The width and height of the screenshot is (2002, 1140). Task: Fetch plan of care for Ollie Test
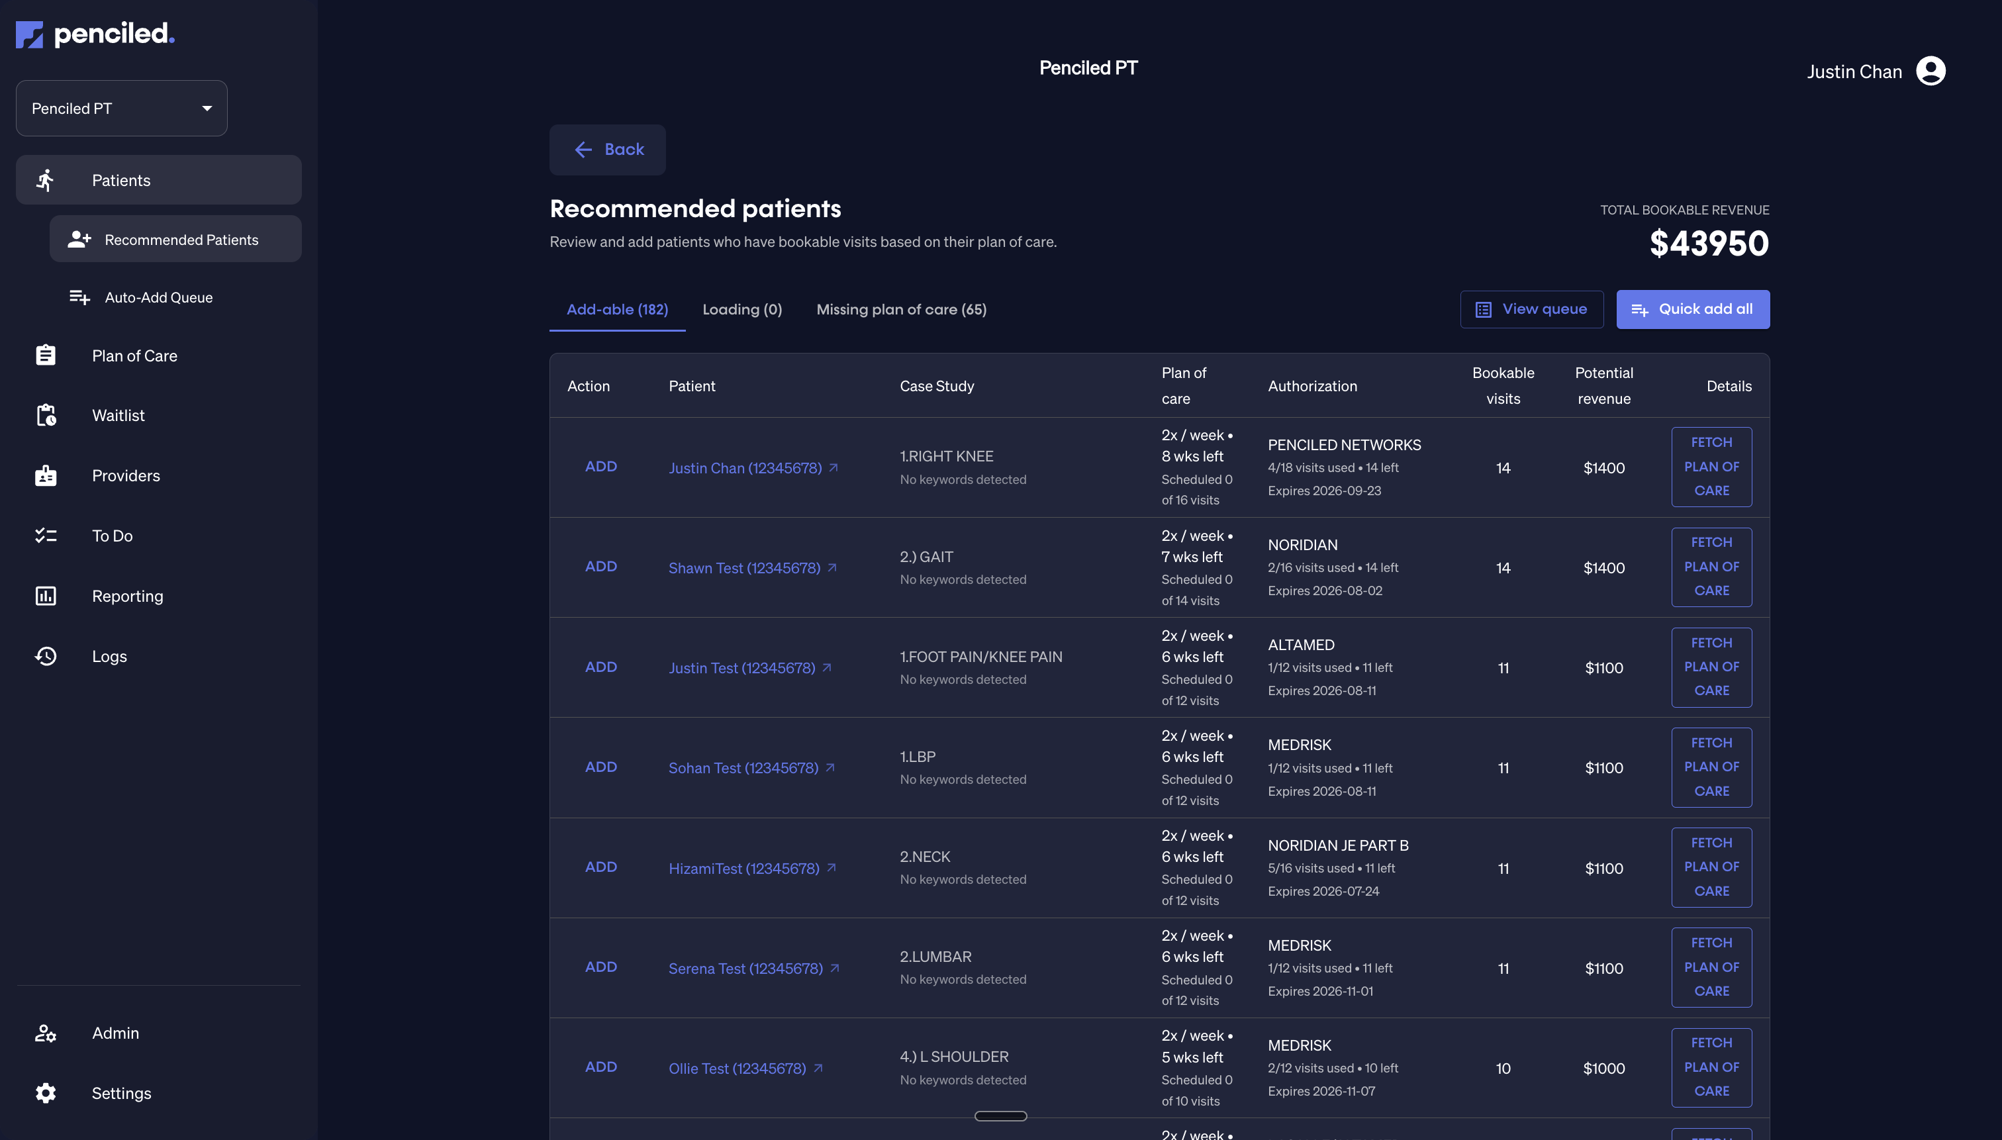pos(1711,1068)
